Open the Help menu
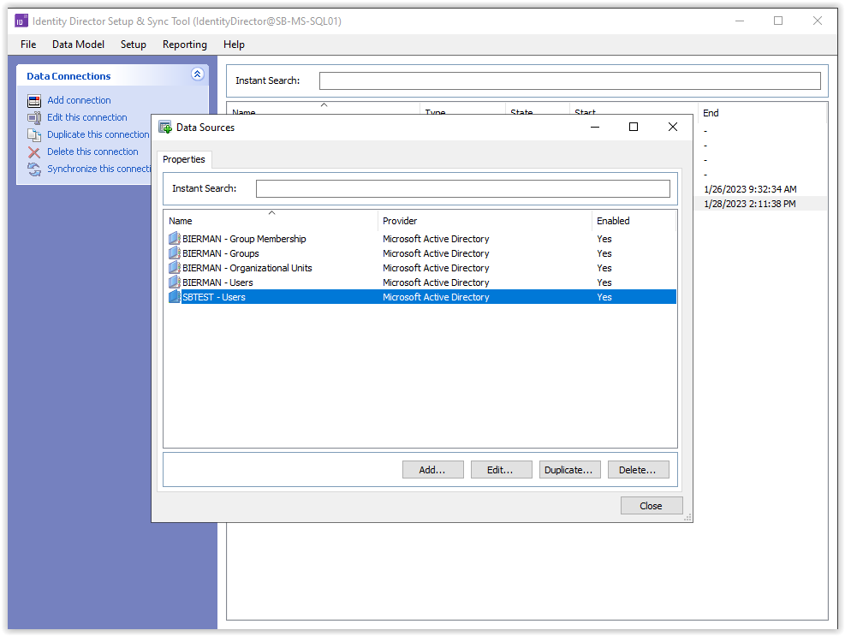 234,45
